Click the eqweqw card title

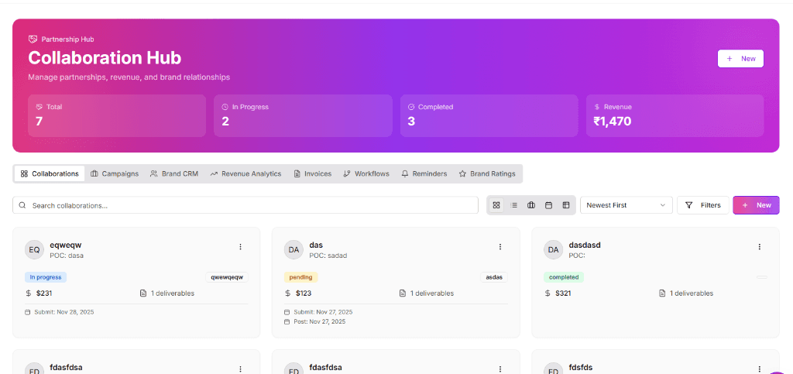click(x=66, y=245)
